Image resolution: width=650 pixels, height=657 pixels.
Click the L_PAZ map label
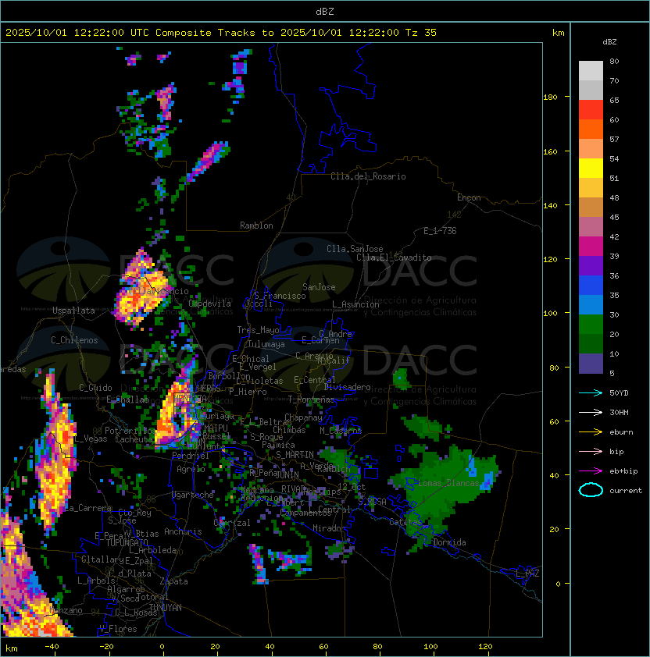click(x=527, y=574)
